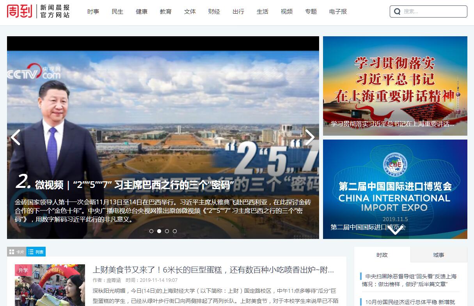Open the 健康 menu

pos(142,12)
